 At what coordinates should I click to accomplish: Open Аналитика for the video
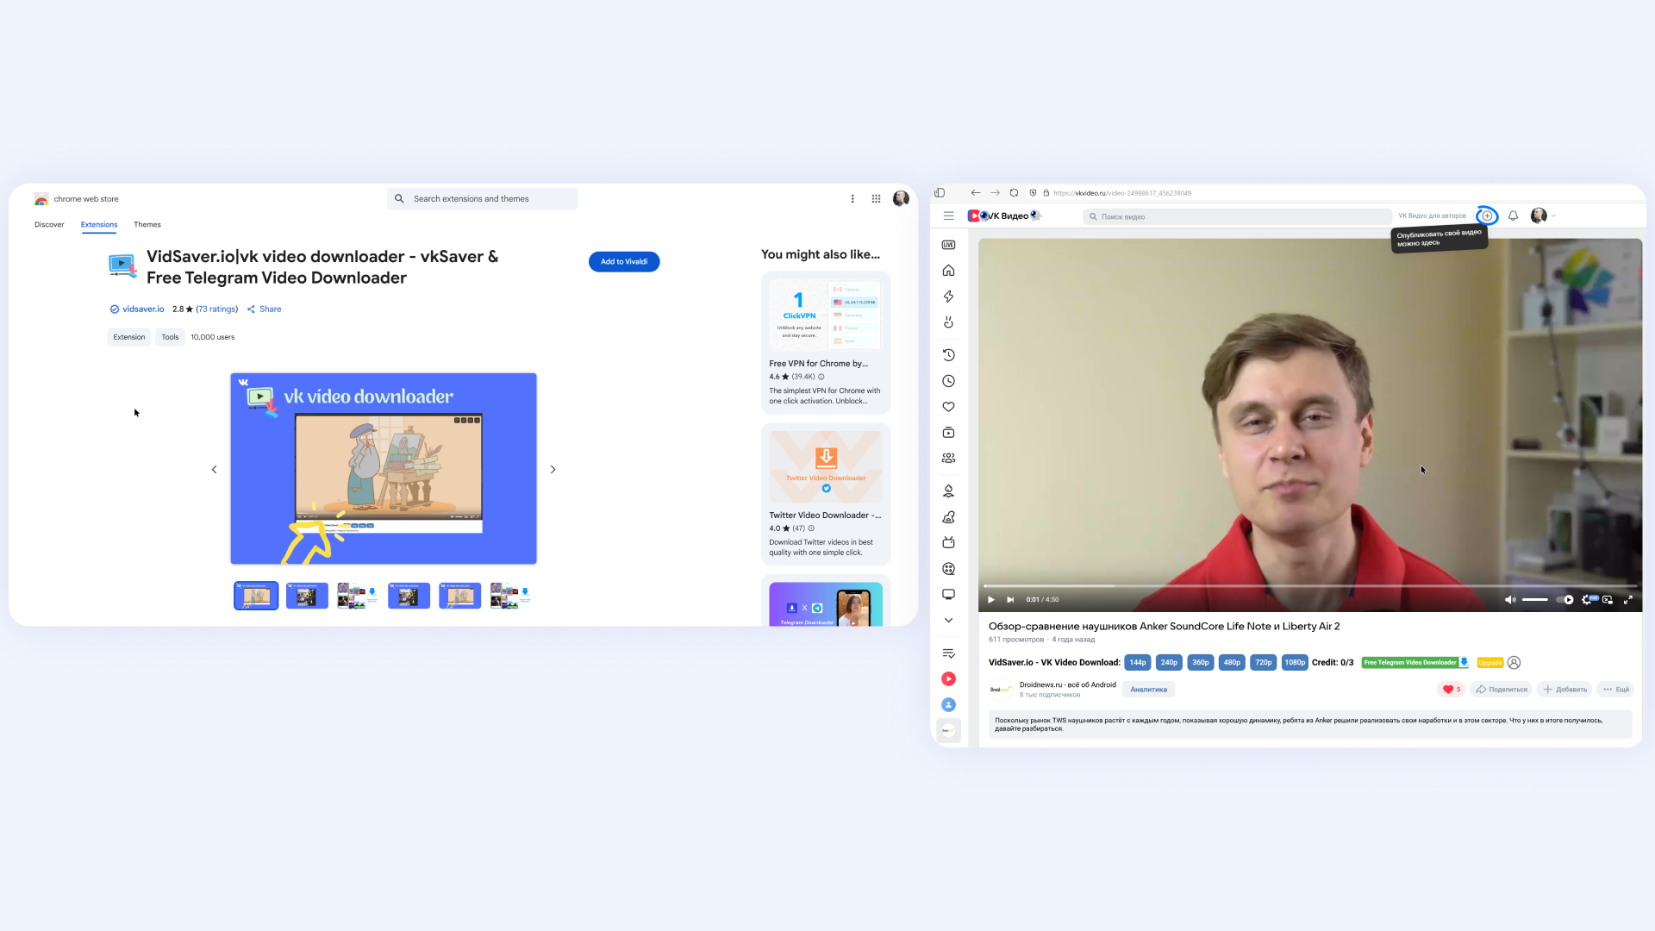1148,690
